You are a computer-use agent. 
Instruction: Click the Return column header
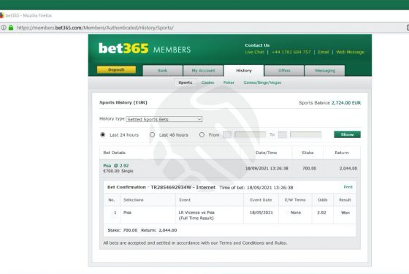tap(342, 153)
